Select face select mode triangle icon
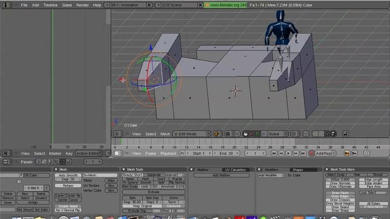 tap(327, 134)
